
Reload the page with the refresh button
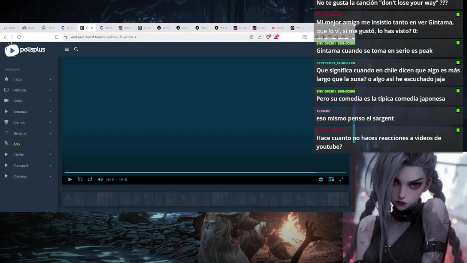pyautogui.click(x=19, y=37)
